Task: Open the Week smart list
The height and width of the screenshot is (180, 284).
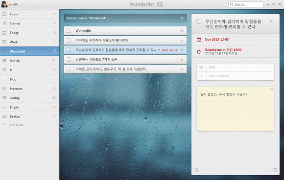Action: 29,42
